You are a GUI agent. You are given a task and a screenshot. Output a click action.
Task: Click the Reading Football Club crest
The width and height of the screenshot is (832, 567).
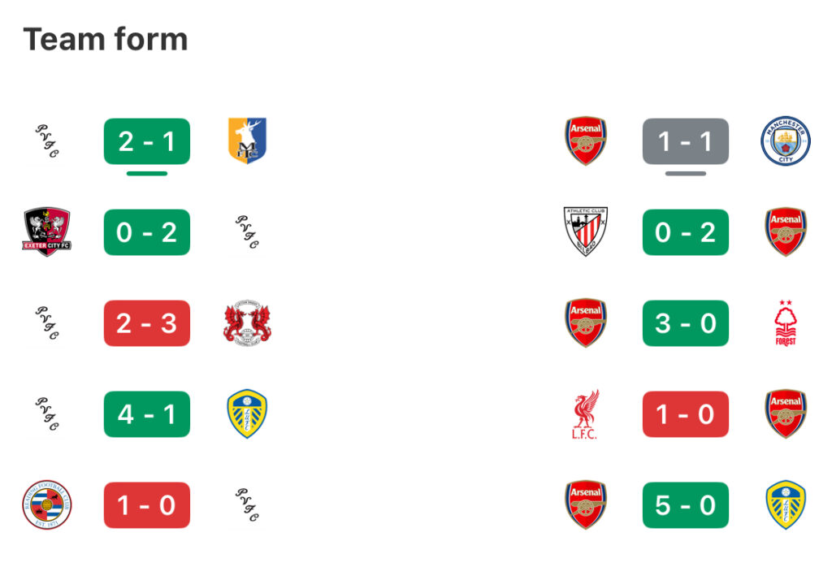46,505
